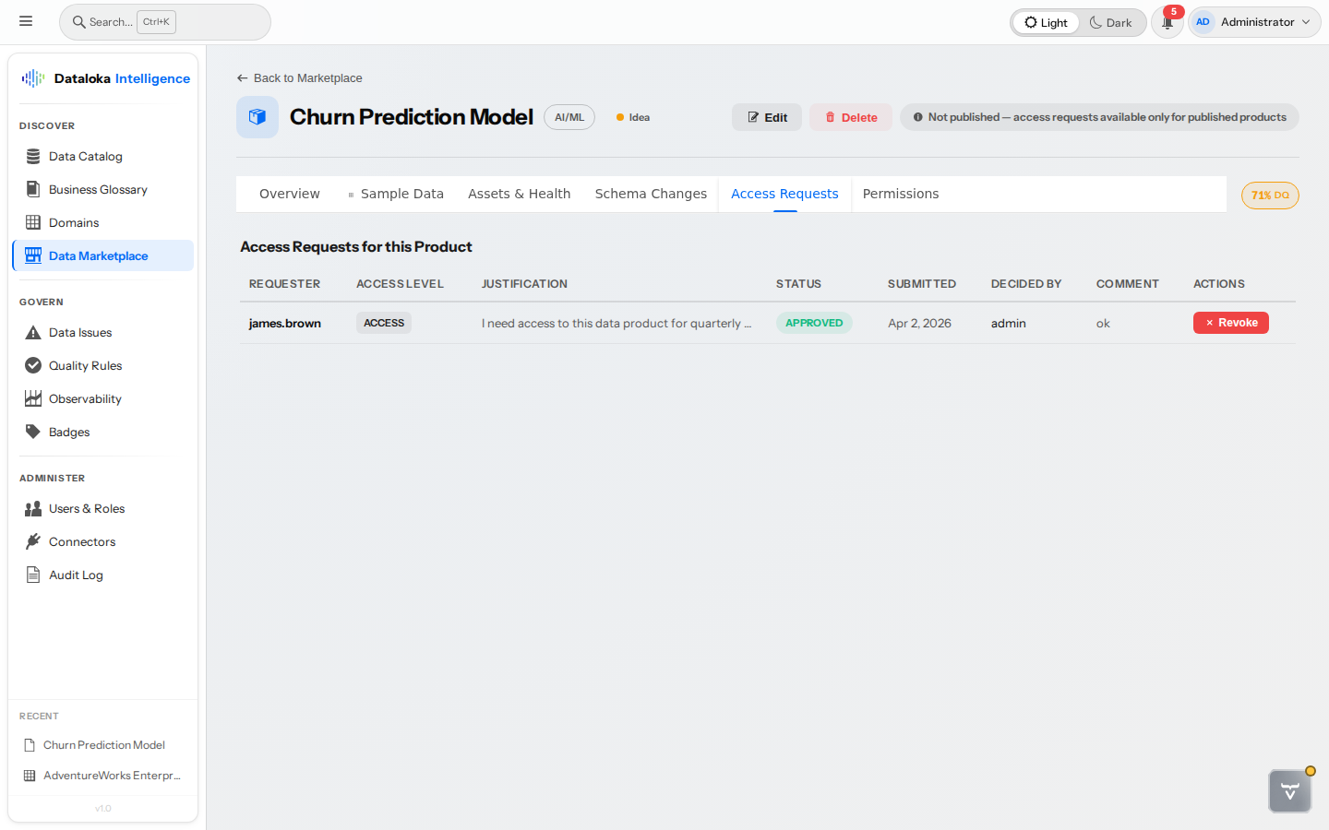Open the chat assistant widget at bottom right
Image resolution: width=1329 pixels, height=830 pixels.
click(x=1289, y=790)
